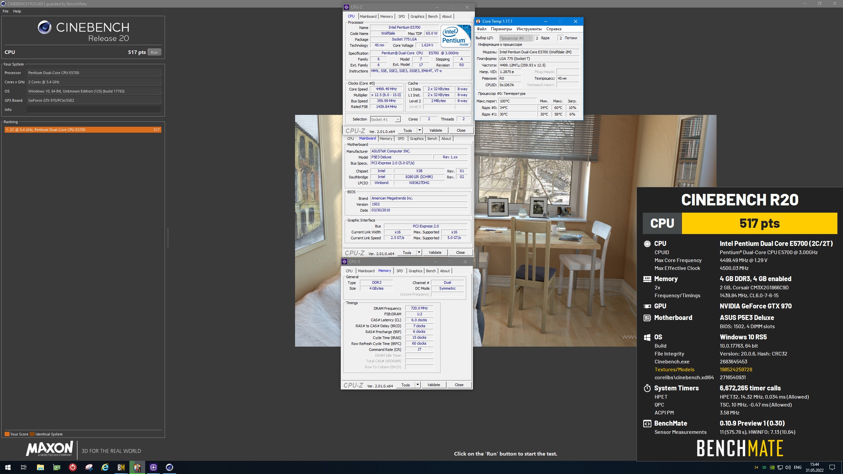Click the Run button beside CPU score

pos(154,52)
